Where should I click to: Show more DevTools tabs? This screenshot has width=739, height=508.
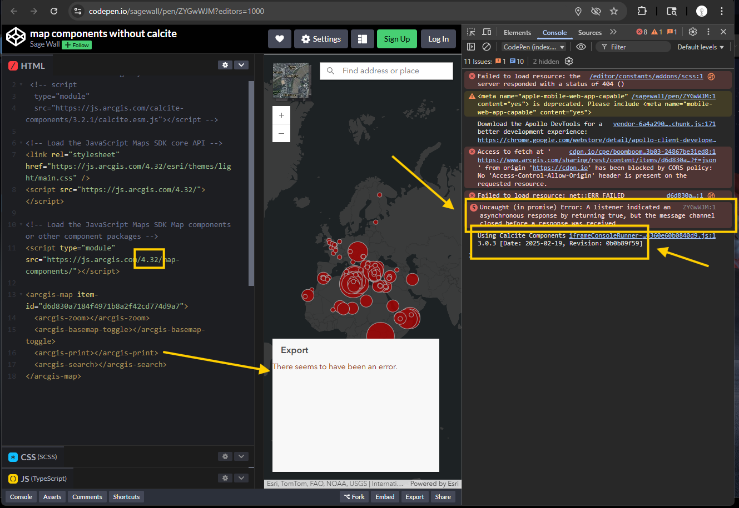613,32
